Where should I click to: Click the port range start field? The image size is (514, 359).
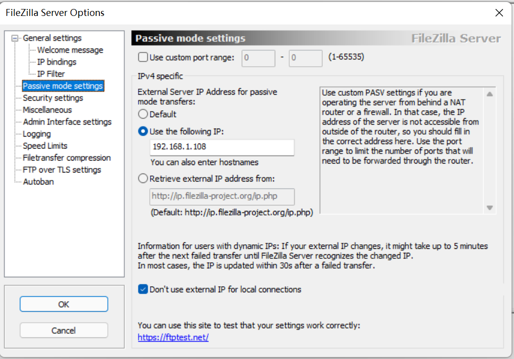pos(258,58)
